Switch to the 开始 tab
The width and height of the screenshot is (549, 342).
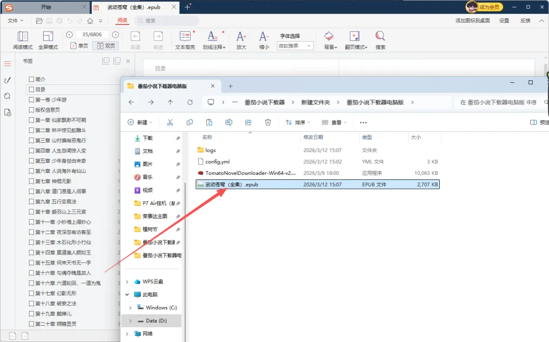coord(46,7)
